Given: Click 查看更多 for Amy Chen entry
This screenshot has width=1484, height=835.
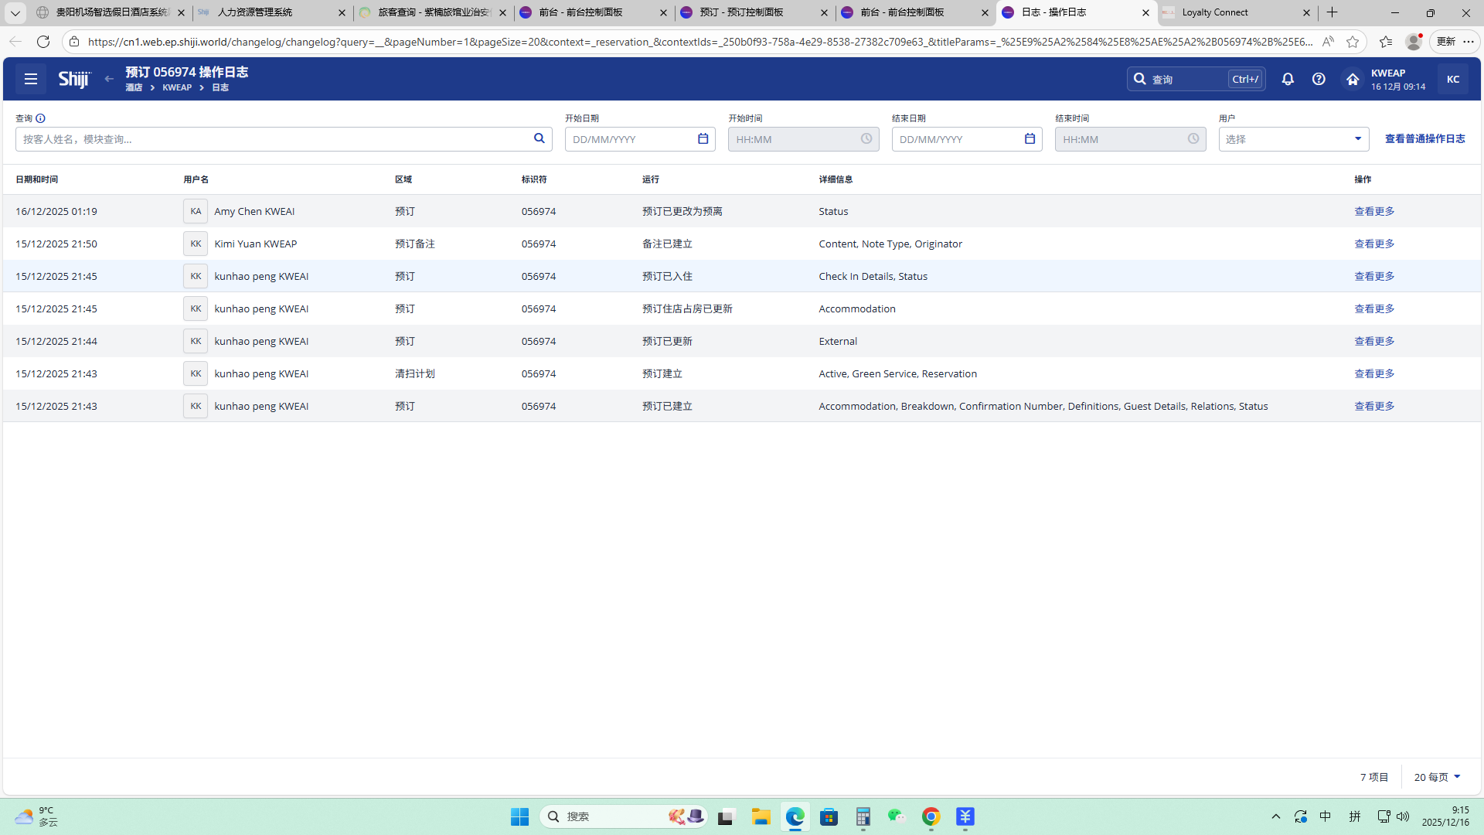Looking at the screenshot, I should point(1373,211).
